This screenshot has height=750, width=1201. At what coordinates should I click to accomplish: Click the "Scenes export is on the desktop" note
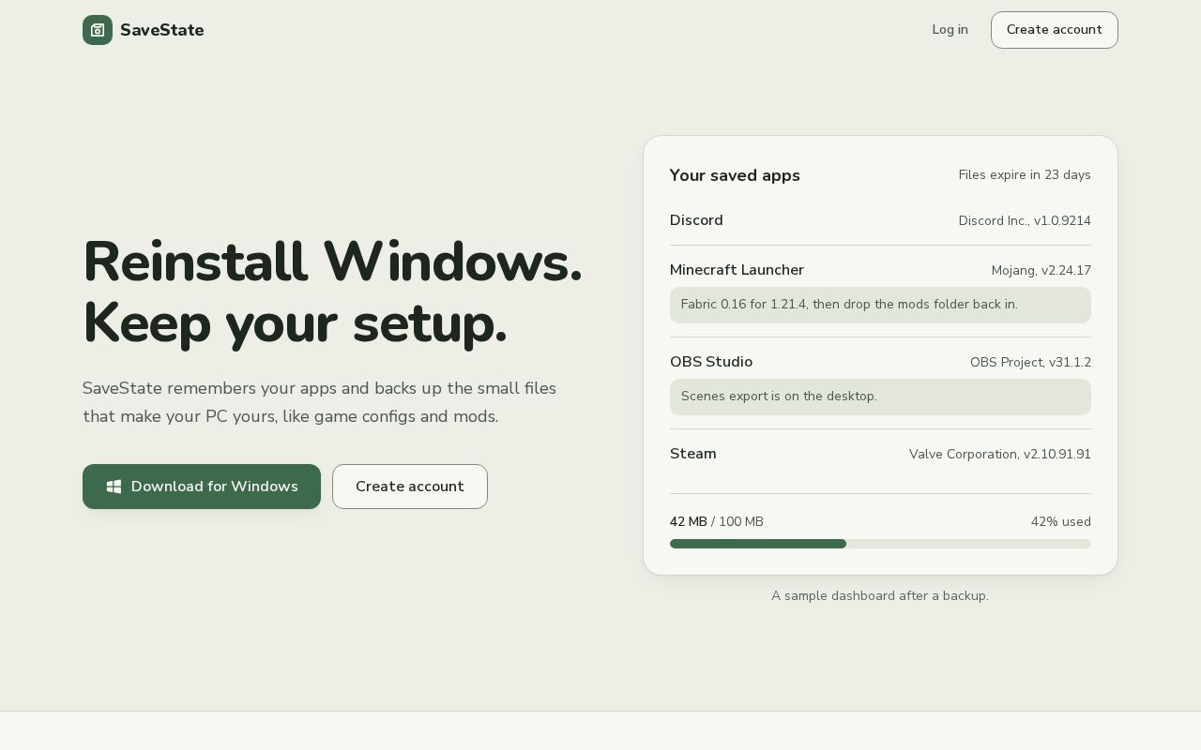pos(880,397)
